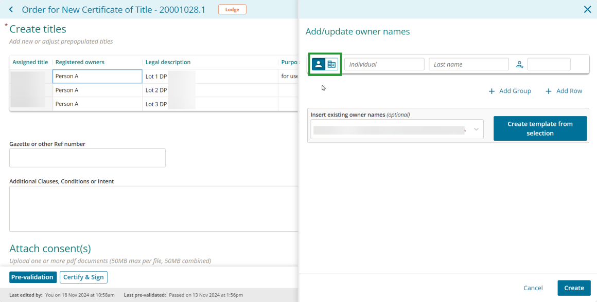
Task: Click the Lot 1 DP legal description cell
Action: [x=210, y=77]
